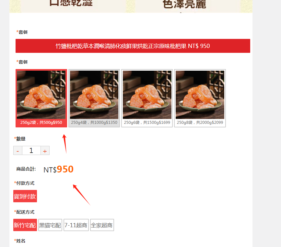Choose the 250g4袋 1000g $1350 package
The image size is (281, 247).
[94, 98]
